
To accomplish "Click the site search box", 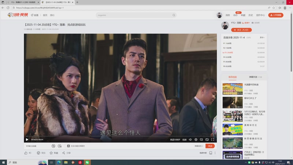I will pos(134,15).
